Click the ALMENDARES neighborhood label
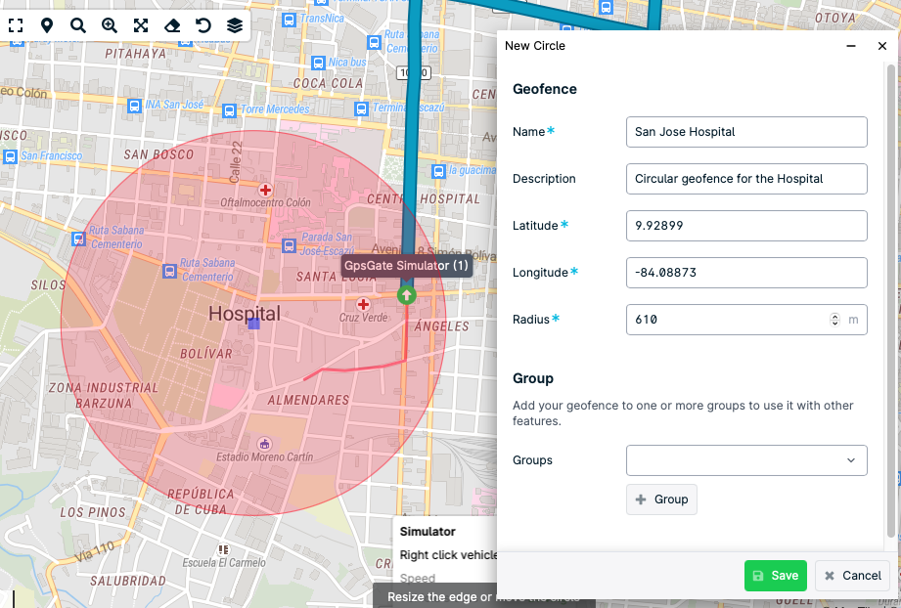 tap(308, 400)
